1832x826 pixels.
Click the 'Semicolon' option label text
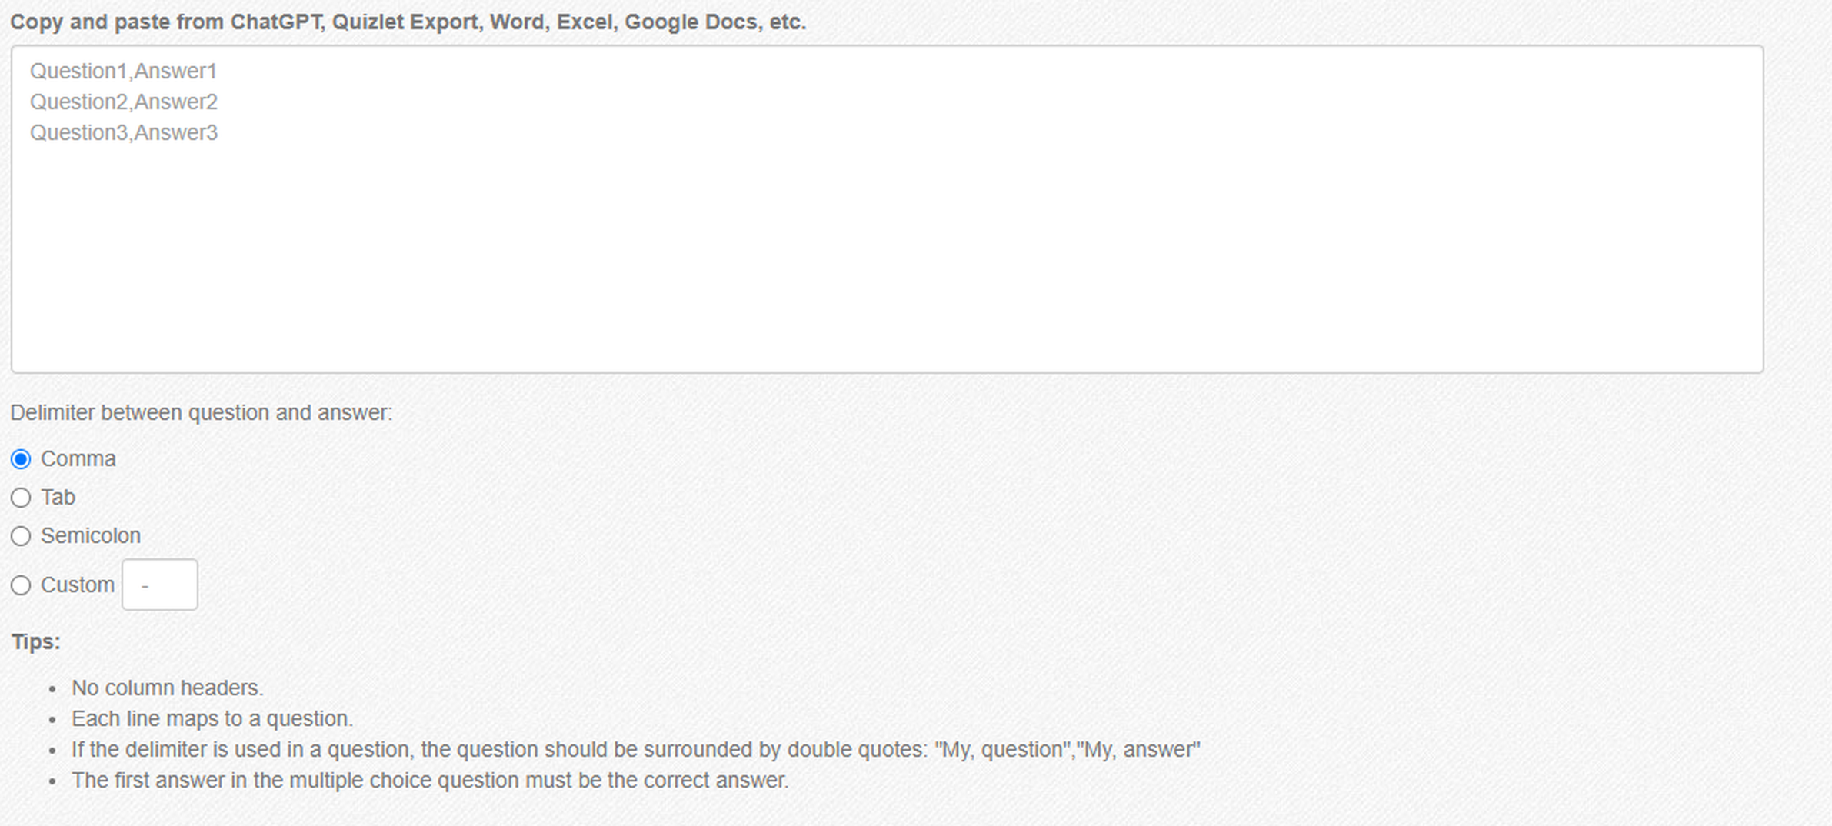[x=91, y=536]
